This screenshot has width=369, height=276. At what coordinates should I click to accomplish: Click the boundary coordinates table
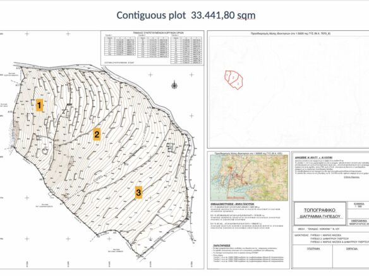(x=152, y=48)
